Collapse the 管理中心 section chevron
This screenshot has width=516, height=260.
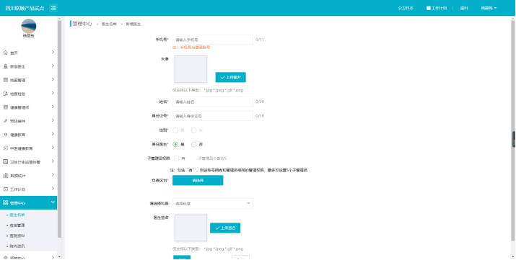53,202
